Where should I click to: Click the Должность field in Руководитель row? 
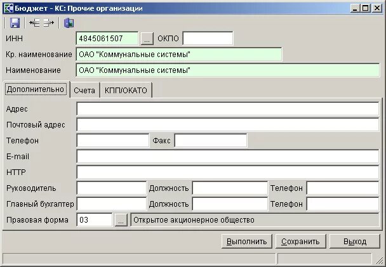[x=230, y=188]
